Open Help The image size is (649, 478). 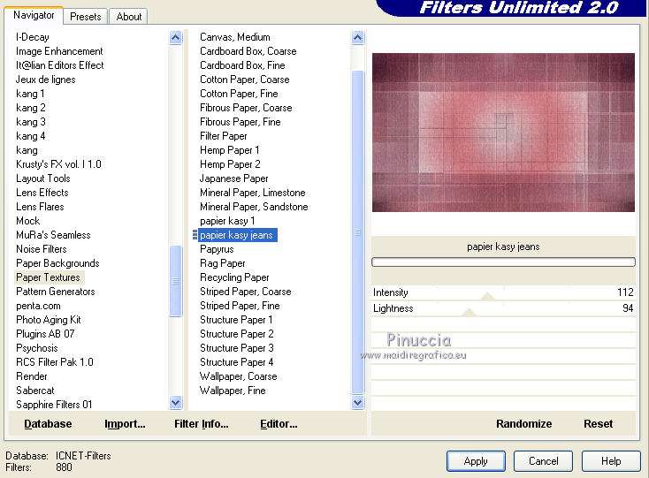pos(611,461)
